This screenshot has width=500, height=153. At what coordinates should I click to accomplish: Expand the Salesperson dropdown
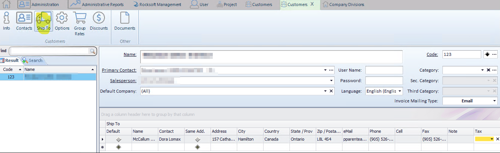point(331,81)
